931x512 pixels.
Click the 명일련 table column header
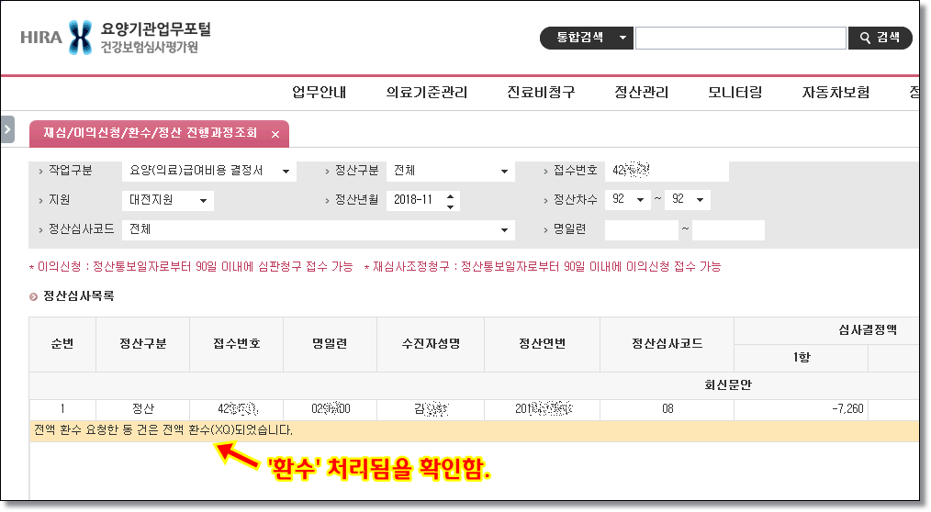pyautogui.click(x=331, y=344)
